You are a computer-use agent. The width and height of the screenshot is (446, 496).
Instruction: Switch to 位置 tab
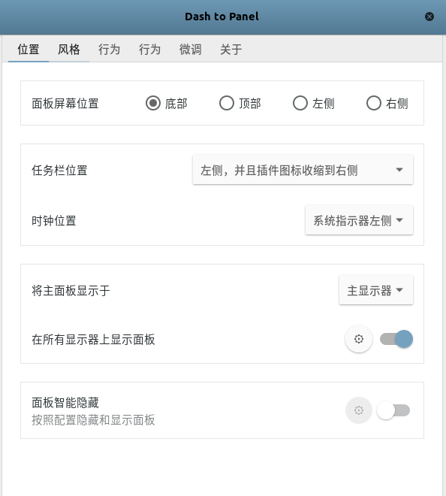click(x=29, y=50)
